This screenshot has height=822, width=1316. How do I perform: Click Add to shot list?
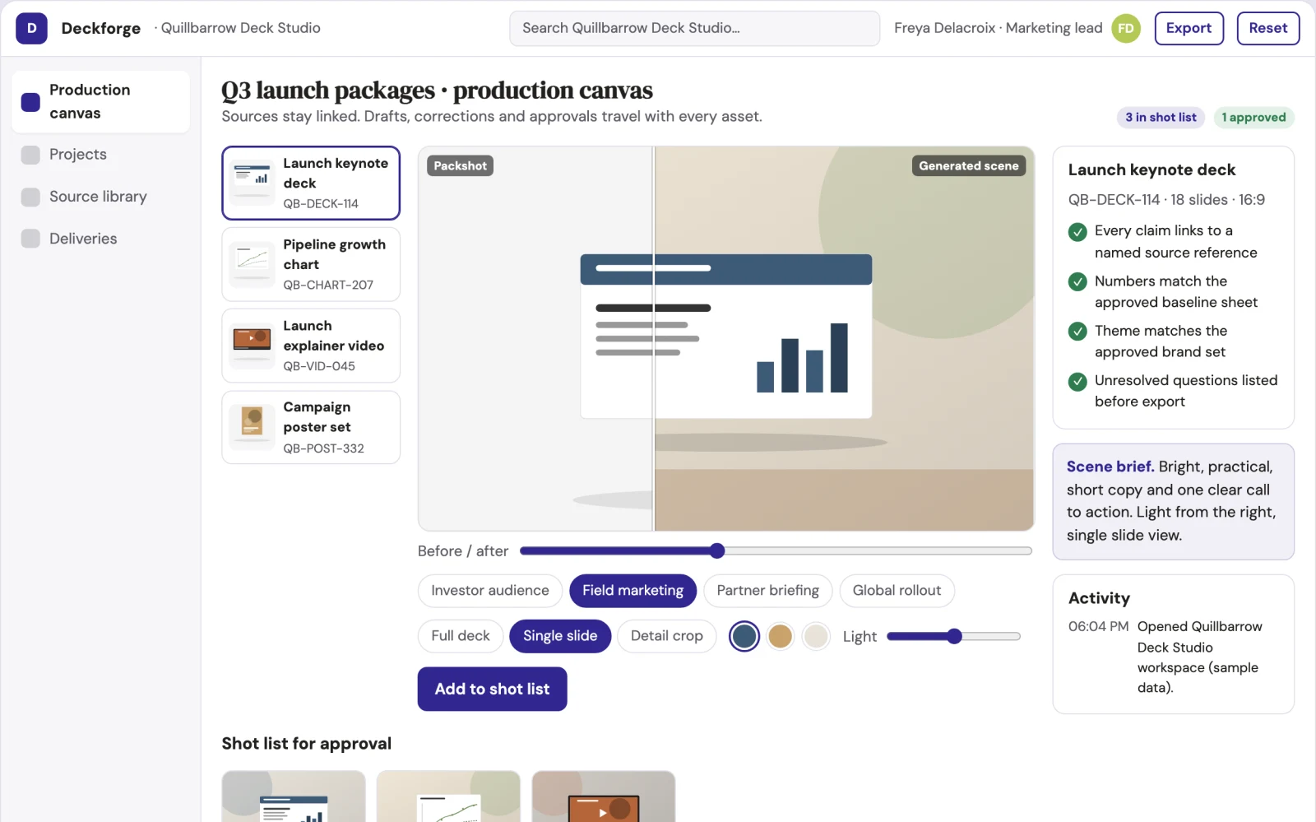click(x=492, y=690)
